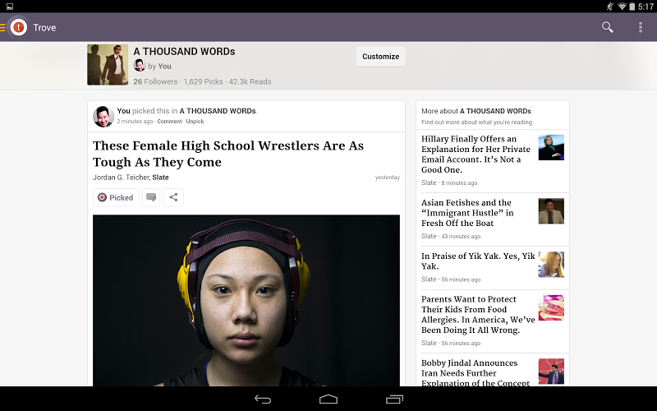Tap the picture notification icon in status bar
This screenshot has height=411, width=657.
tap(10, 7)
